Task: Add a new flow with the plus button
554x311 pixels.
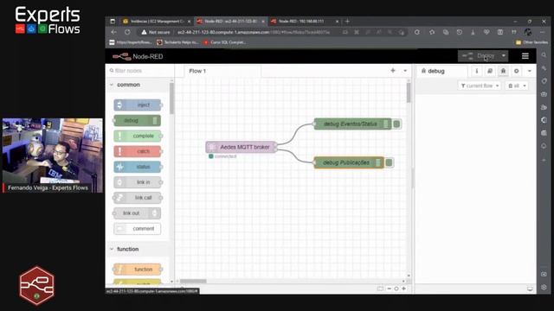Action: tap(393, 71)
